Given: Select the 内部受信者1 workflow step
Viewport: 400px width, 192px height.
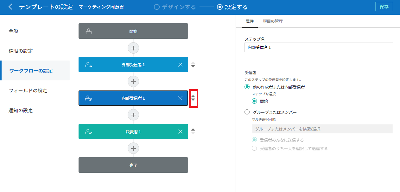Looking at the screenshot, I should 133,98.
